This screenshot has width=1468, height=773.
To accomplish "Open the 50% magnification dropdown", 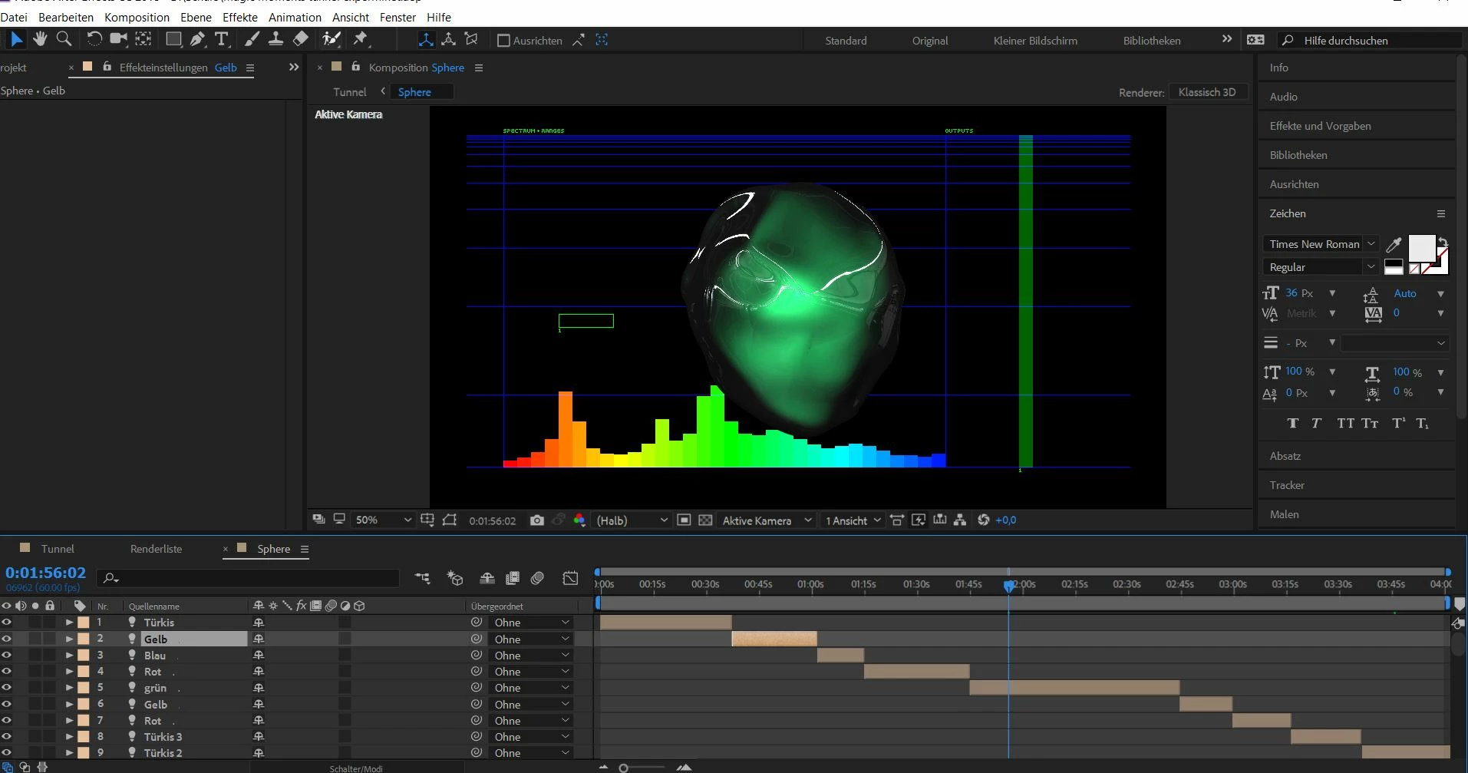I will (383, 520).
